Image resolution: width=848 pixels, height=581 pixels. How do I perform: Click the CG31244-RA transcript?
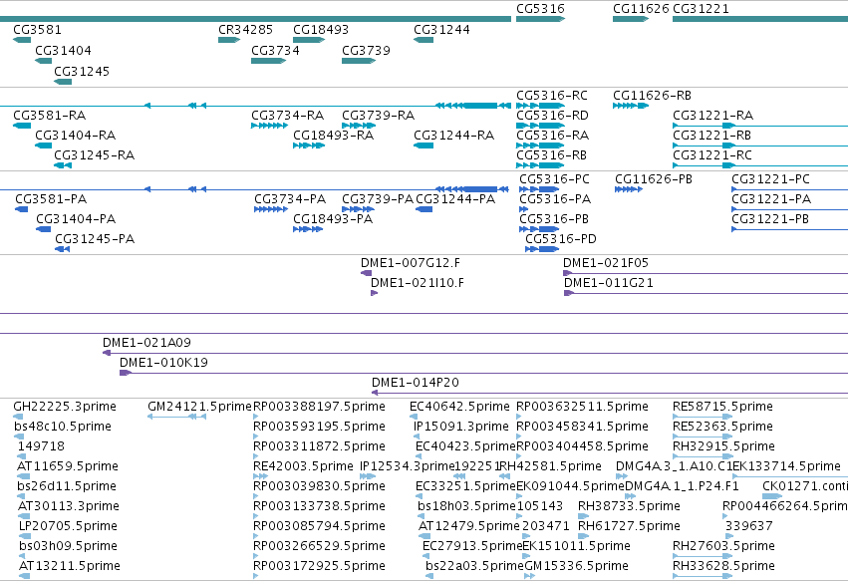tap(424, 145)
